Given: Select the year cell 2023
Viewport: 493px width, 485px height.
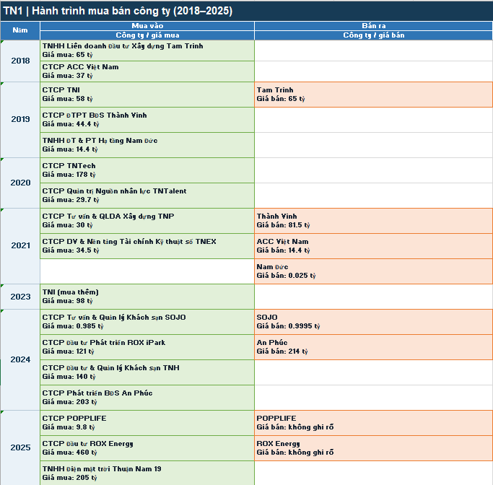Looking at the screenshot, I should 20,297.
